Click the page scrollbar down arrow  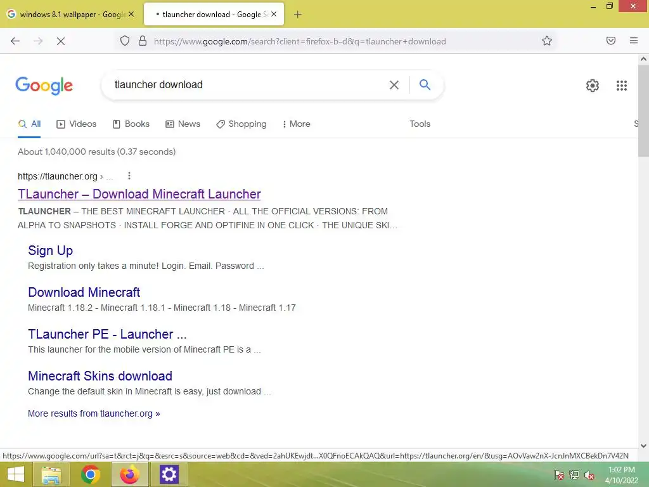pos(643,446)
